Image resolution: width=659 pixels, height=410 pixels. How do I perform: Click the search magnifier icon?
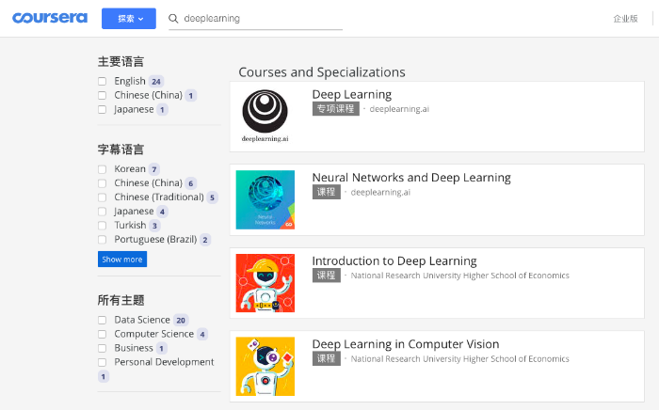173,19
